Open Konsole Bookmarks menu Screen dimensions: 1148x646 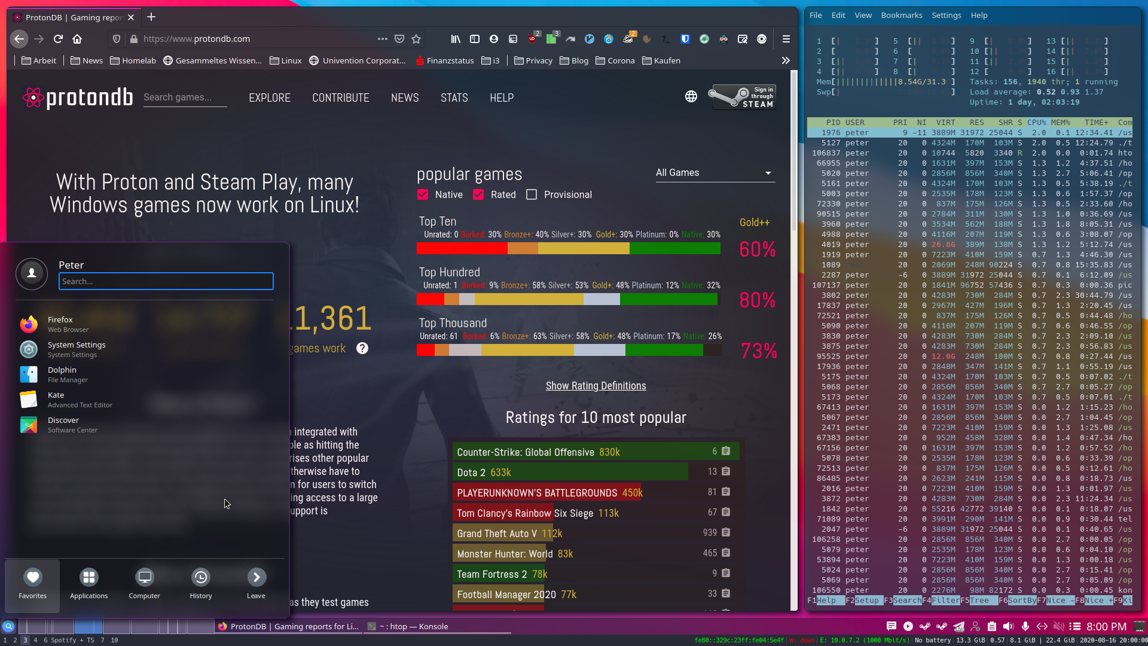click(x=902, y=15)
